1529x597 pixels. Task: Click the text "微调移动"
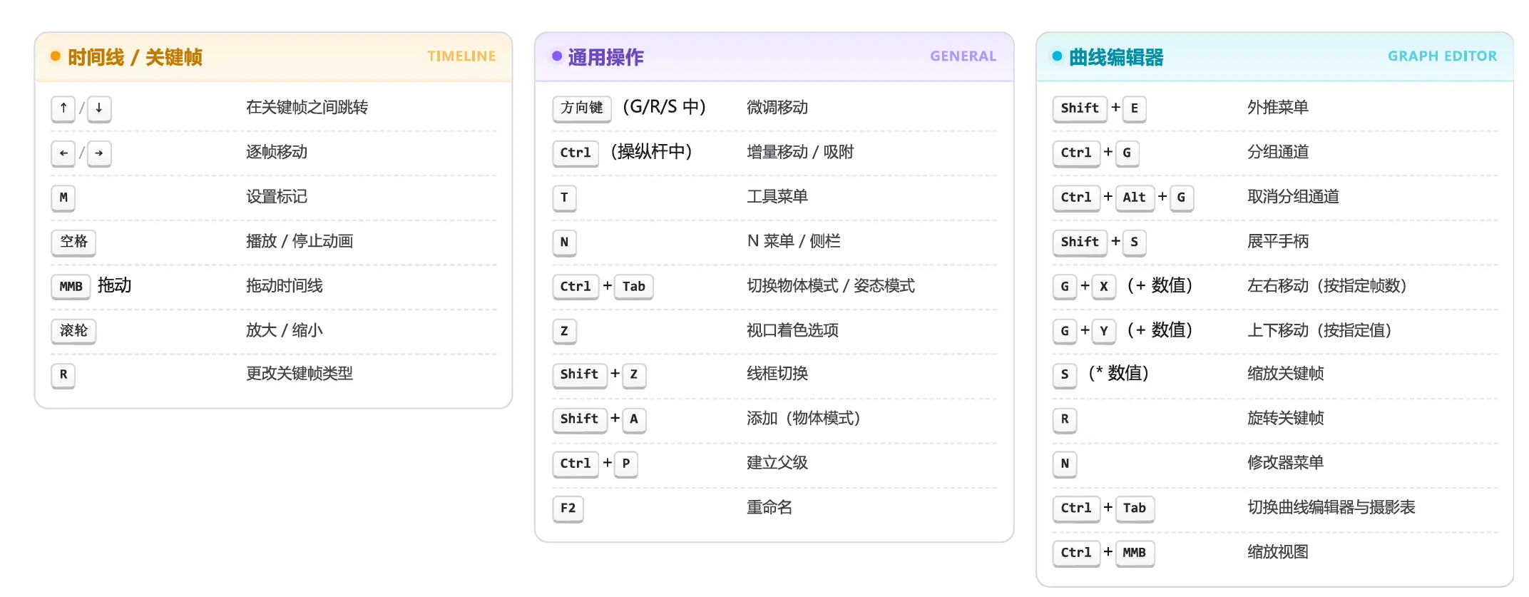(777, 108)
